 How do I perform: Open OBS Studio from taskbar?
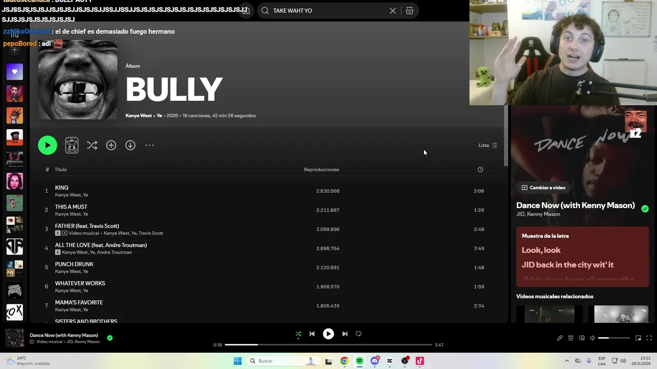pyautogui.click(x=405, y=361)
